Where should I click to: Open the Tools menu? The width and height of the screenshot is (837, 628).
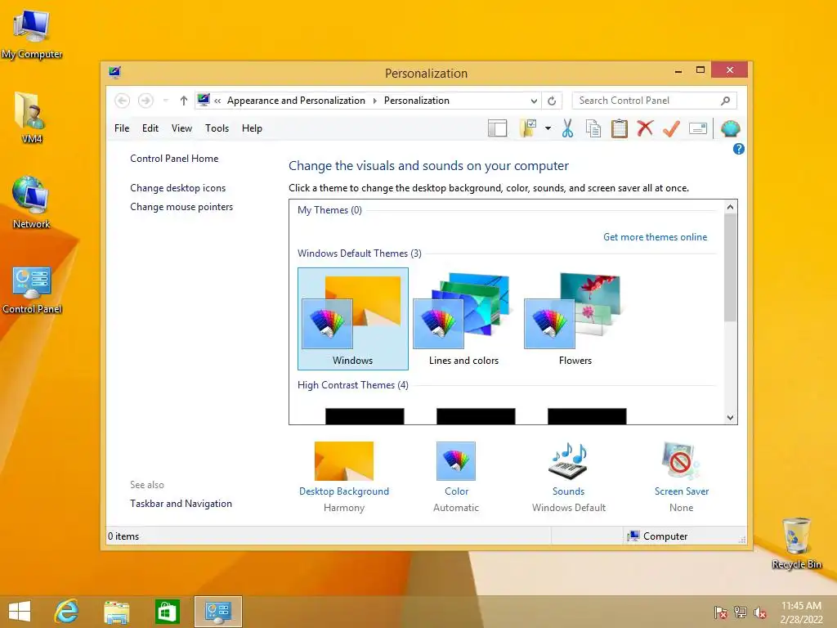pos(217,128)
